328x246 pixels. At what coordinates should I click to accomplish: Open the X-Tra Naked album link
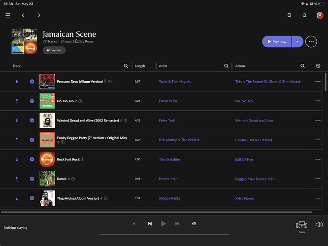click(245, 198)
